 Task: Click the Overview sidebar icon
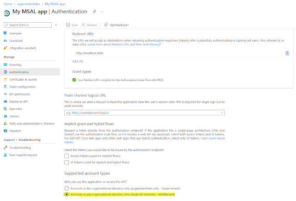pyautogui.click(x=5, y=33)
